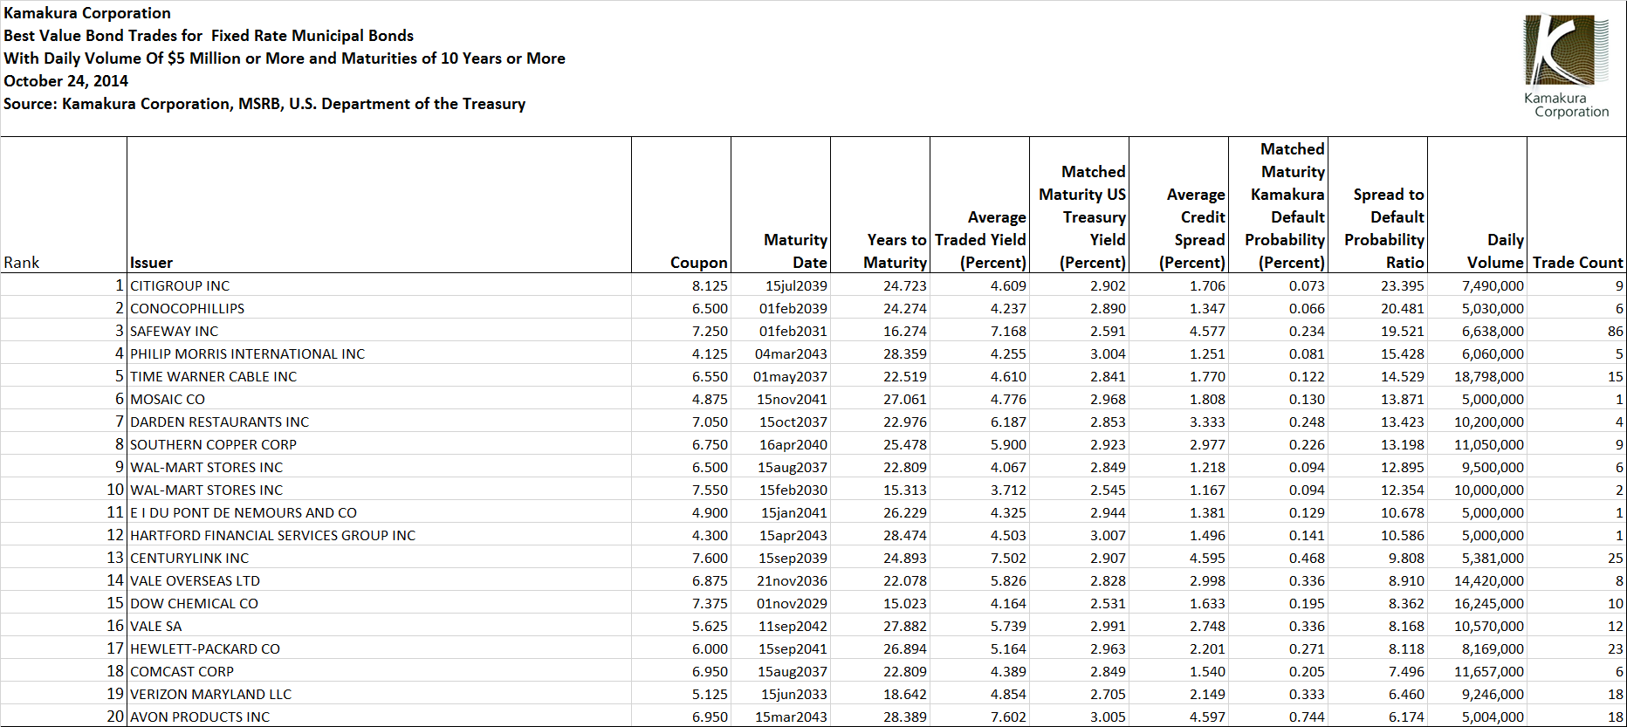Click years to maturity 28.359

pyautogui.click(x=905, y=354)
